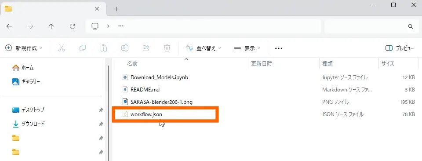The width and height of the screenshot is (422, 161).
Task: Click the Jupyter ソース ファイル type cell
Action: (345, 77)
